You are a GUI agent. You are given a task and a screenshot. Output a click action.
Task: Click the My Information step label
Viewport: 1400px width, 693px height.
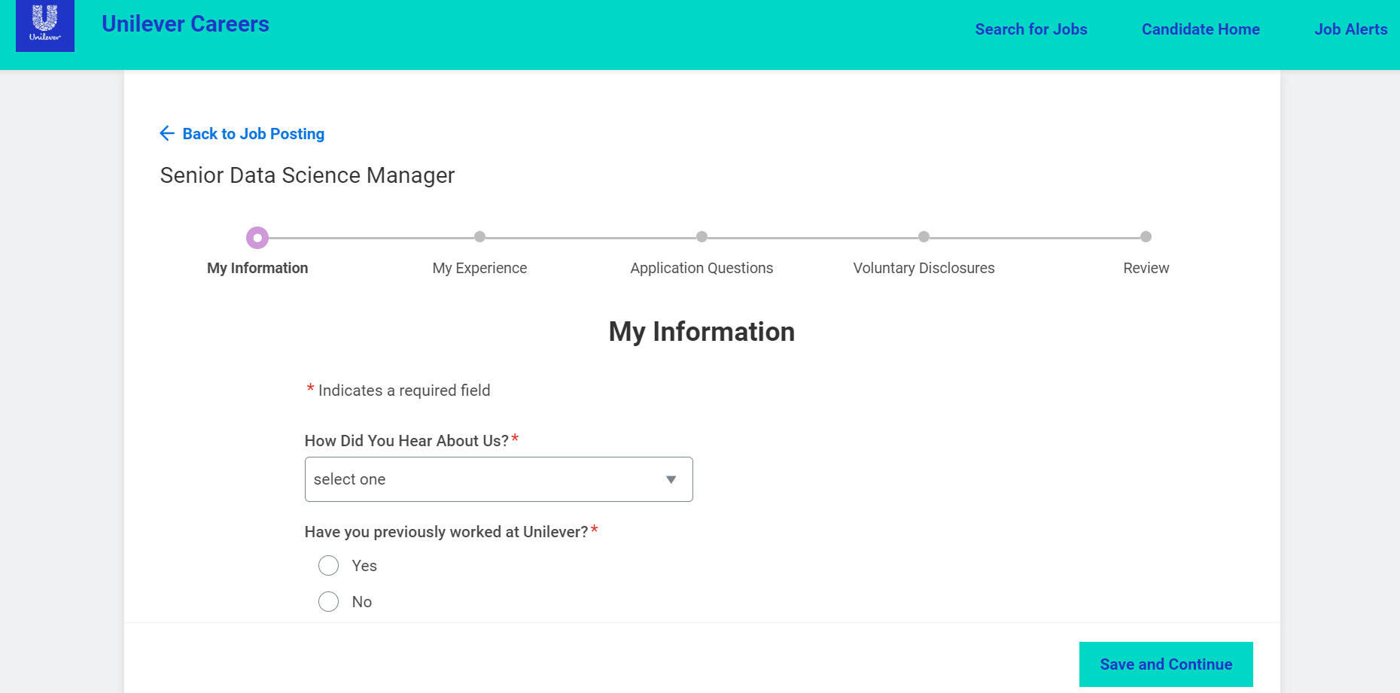click(257, 268)
